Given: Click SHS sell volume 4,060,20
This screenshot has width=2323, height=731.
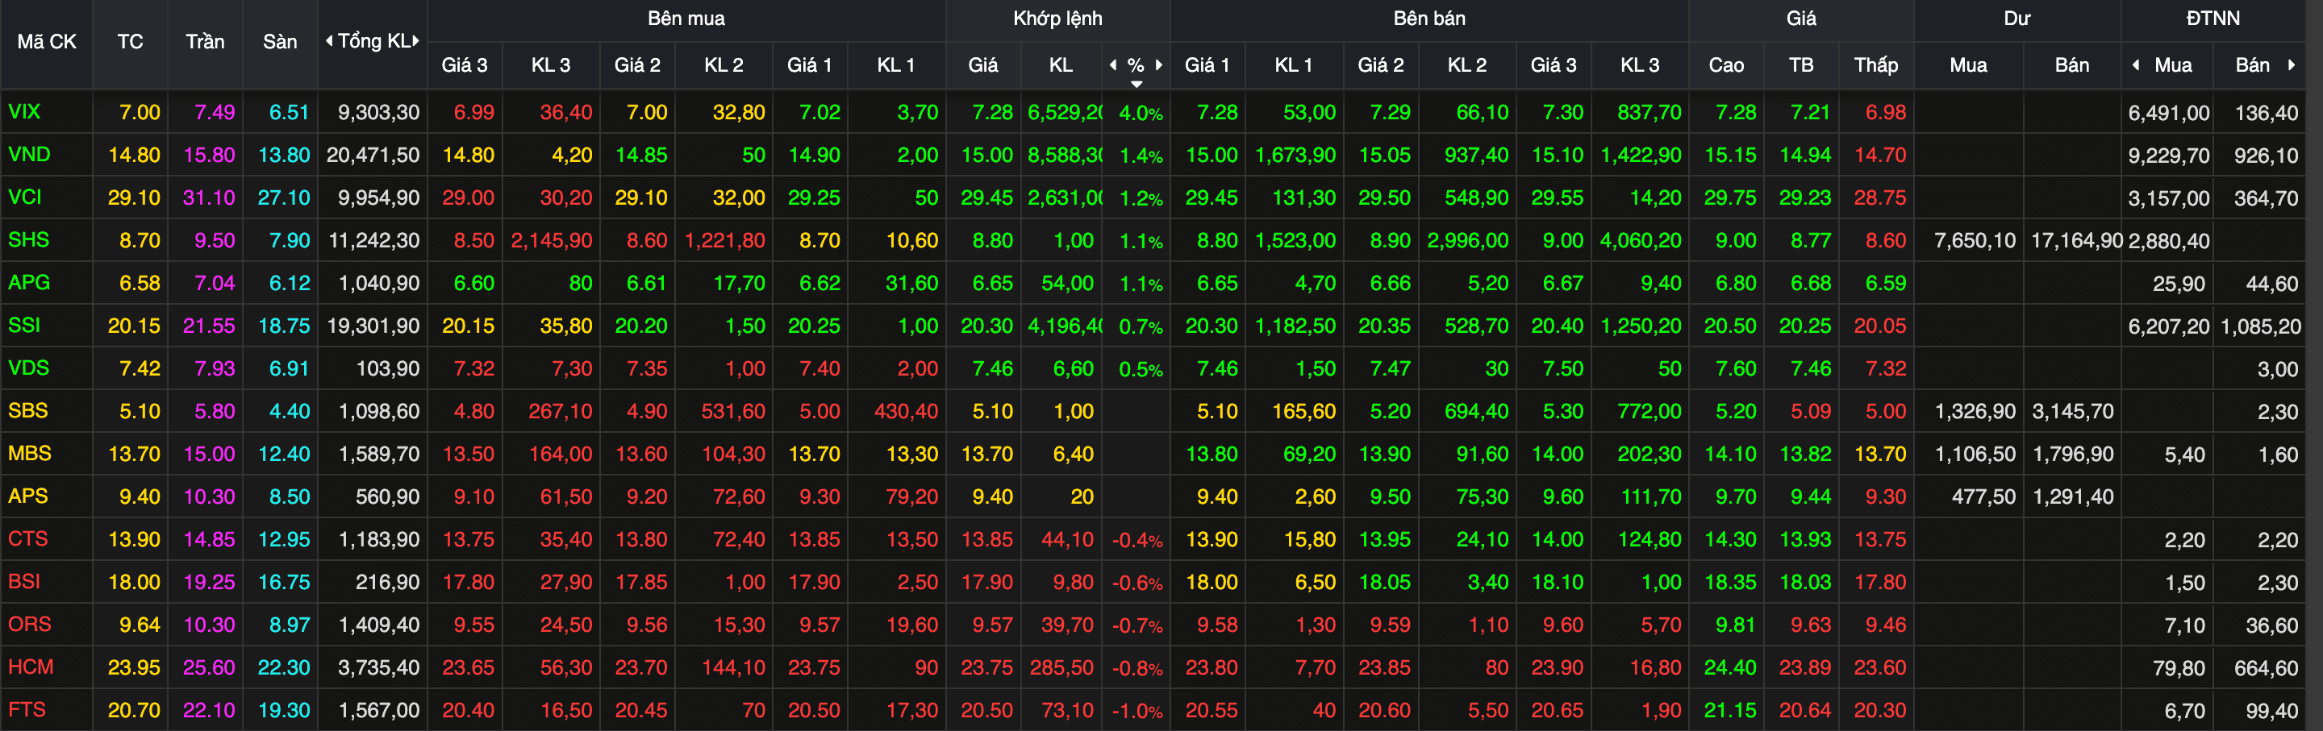Looking at the screenshot, I should [1641, 241].
